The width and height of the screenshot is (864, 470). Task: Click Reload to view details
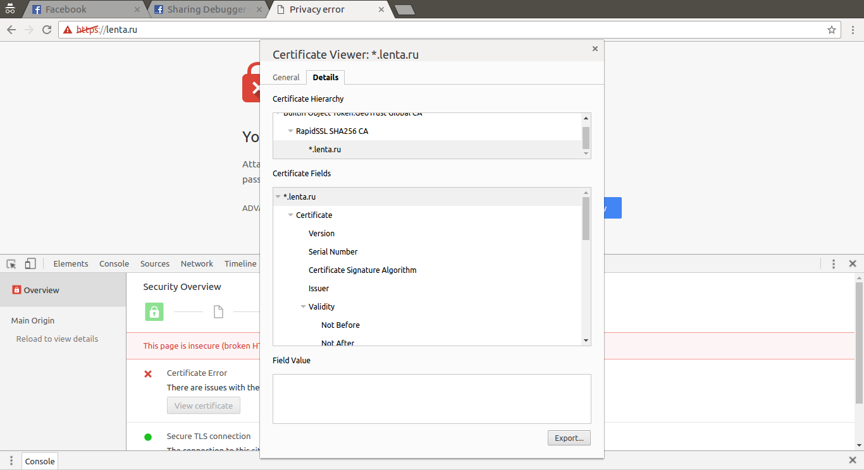coord(57,339)
